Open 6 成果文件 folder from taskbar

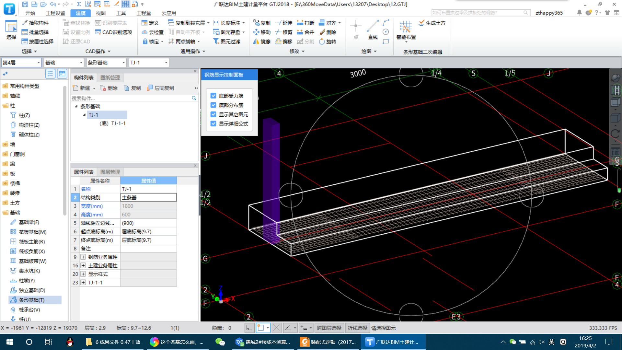tap(113, 342)
